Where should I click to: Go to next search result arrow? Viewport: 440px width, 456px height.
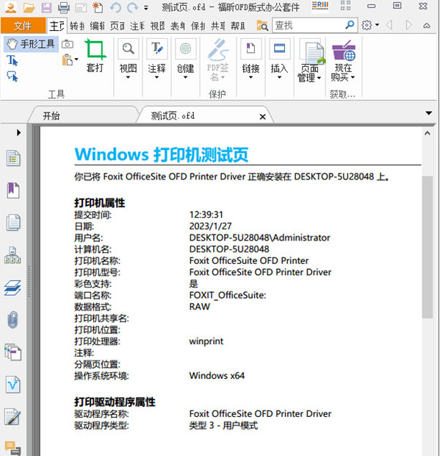tap(408, 25)
